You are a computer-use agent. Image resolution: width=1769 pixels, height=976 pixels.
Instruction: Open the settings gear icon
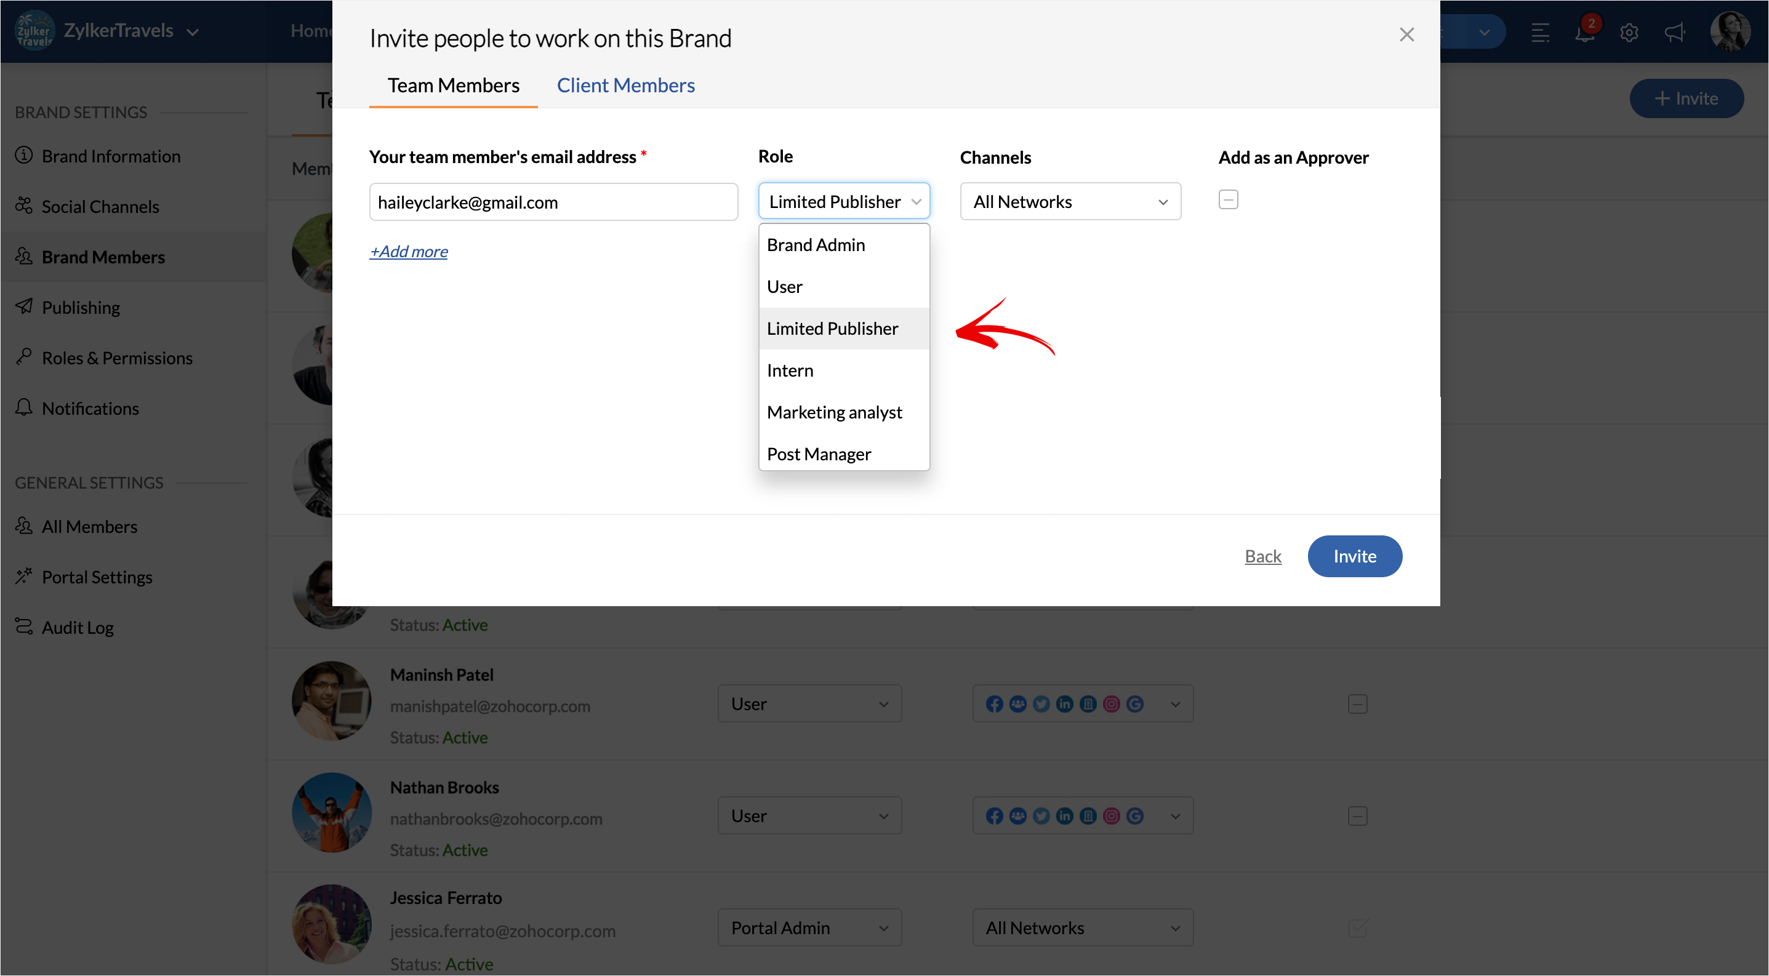tap(1629, 32)
